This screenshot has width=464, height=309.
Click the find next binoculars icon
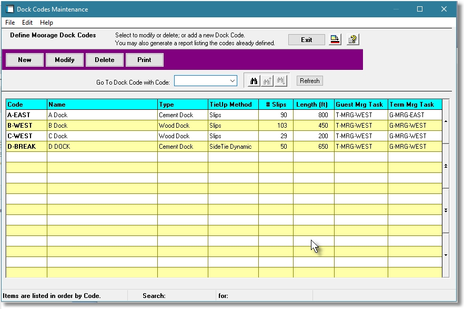click(280, 81)
